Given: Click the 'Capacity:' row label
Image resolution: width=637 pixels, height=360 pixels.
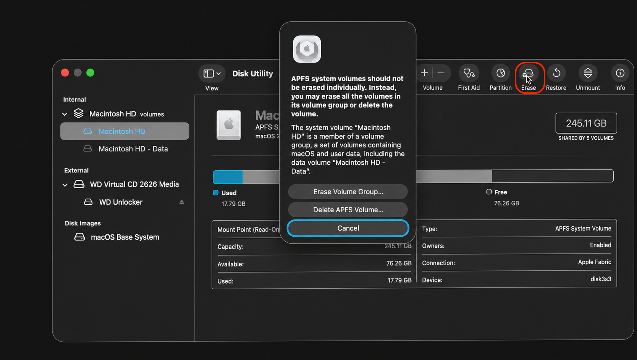Looking at the screenshot, I should pyautogui.click(x=230, y=247).
